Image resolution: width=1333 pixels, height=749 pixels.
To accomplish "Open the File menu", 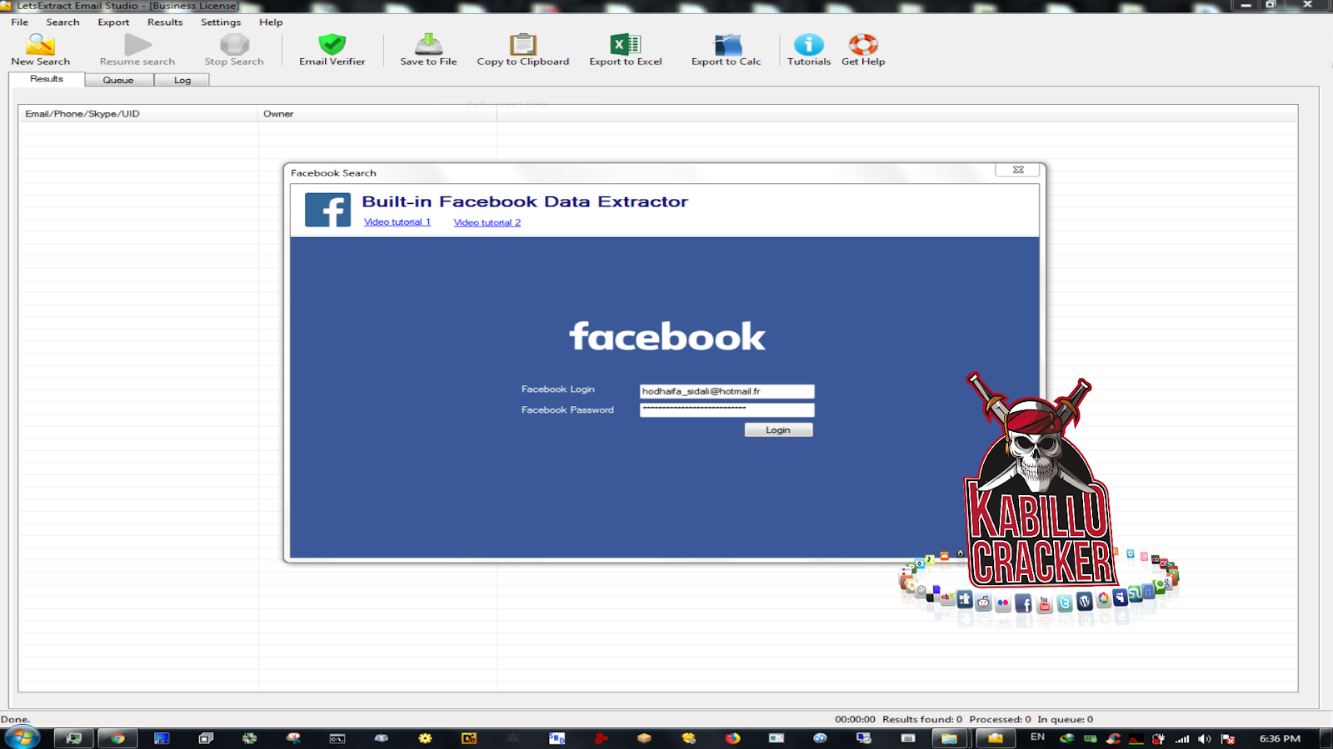I will point(20,22).
